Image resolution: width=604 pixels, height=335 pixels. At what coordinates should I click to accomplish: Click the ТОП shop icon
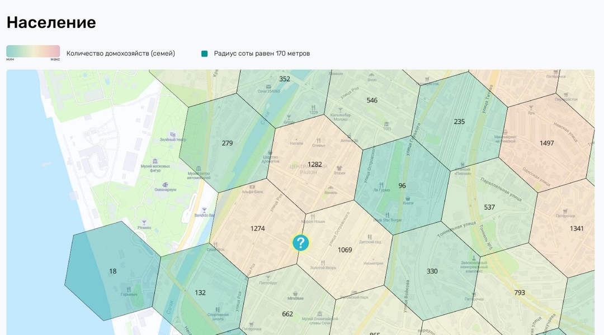386,124
